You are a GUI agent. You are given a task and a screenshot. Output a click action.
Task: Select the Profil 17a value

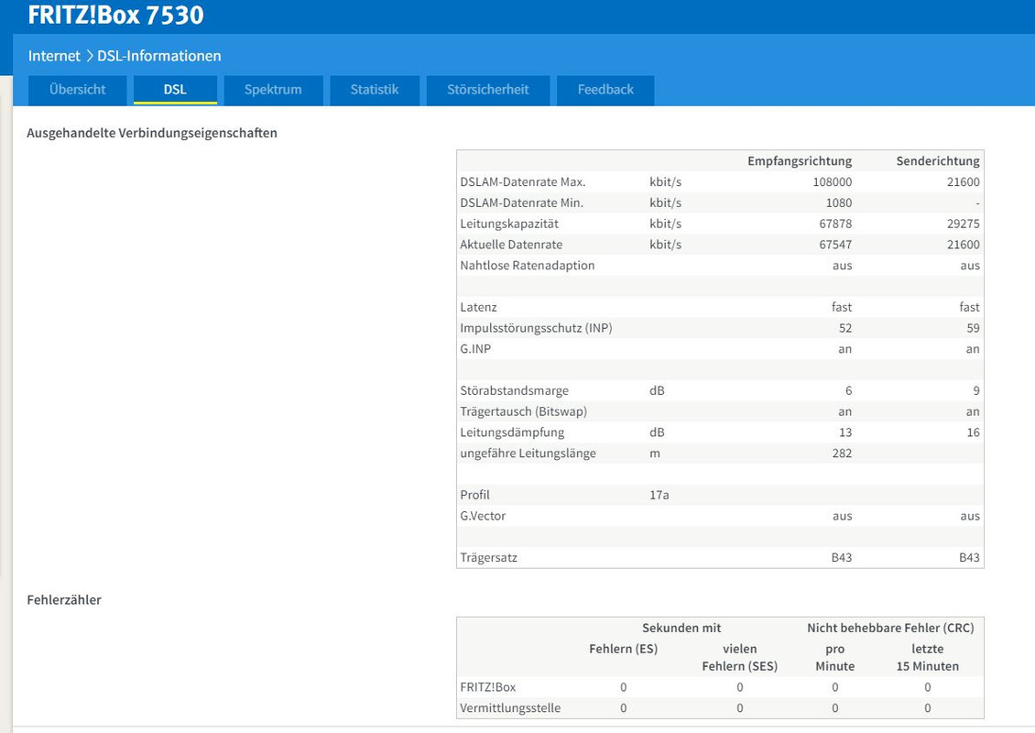coord(659,496)
